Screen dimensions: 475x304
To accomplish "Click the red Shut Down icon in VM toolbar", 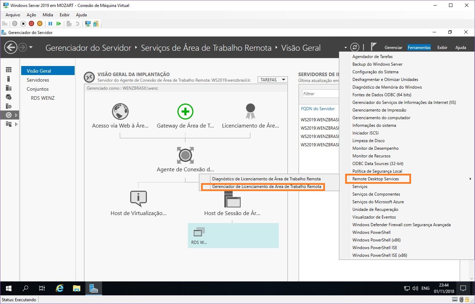I will point(31,24).
